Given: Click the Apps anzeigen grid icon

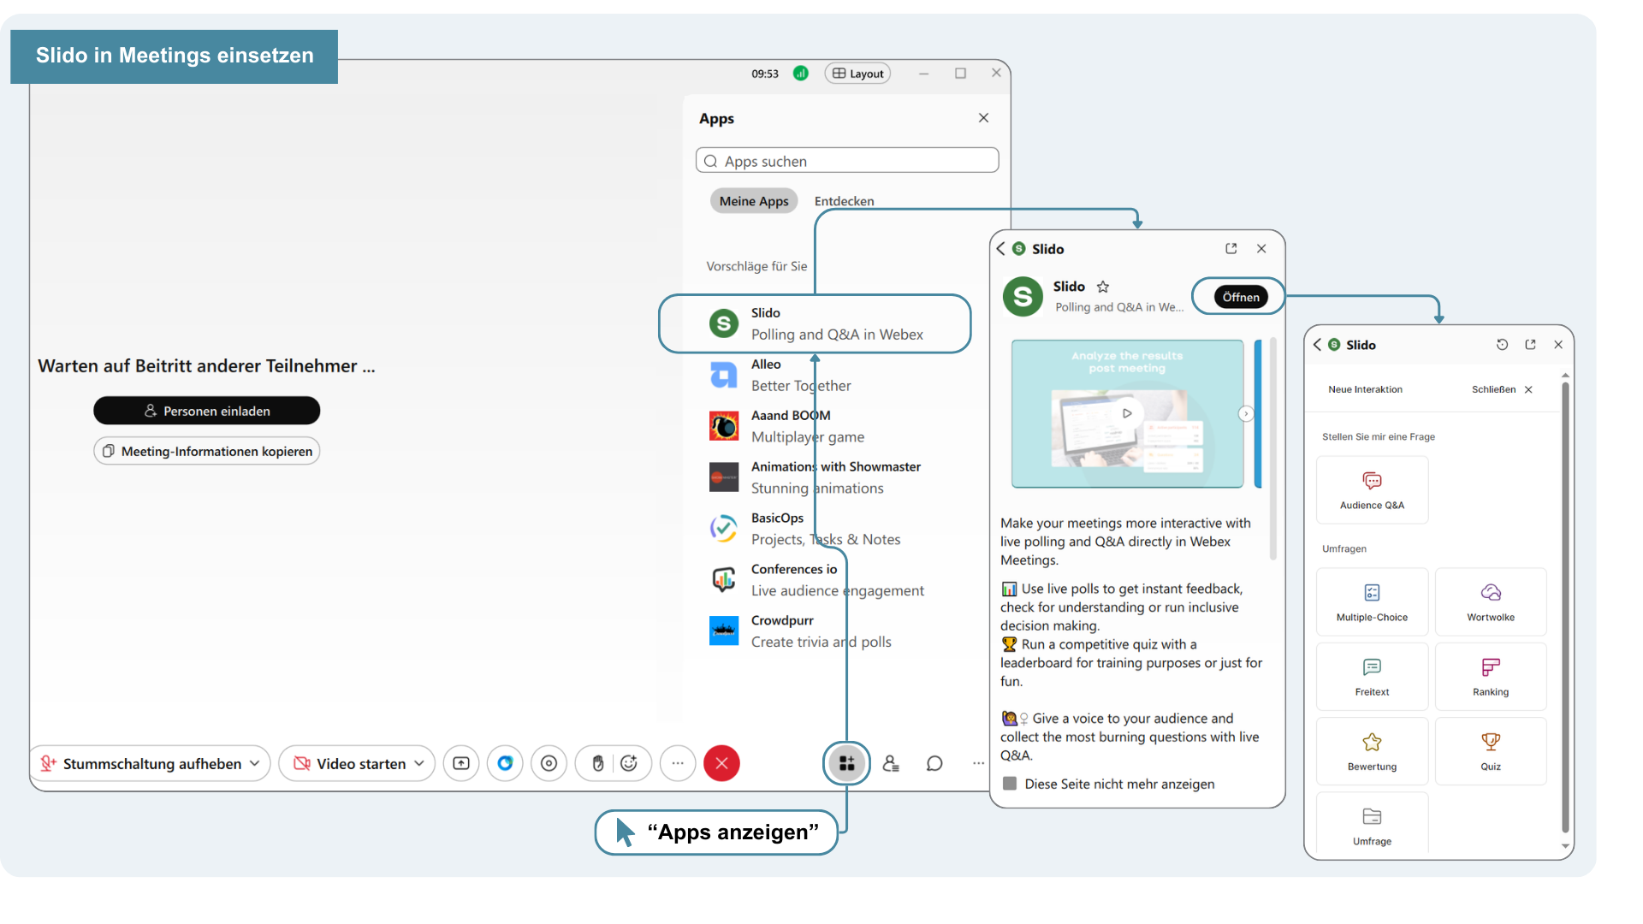Looking at the screenshot, I should click(846, 763).
